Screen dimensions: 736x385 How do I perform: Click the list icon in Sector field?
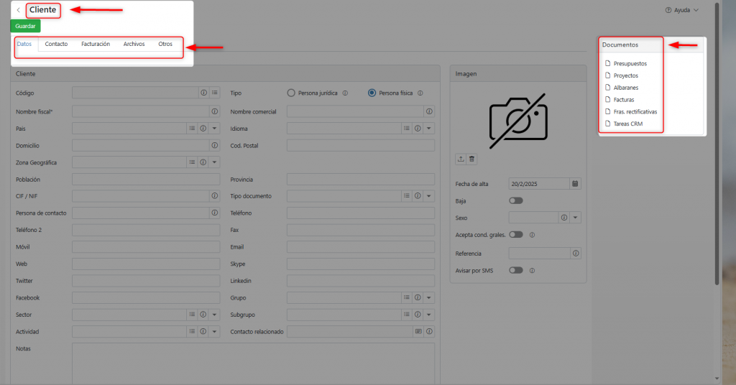[x=193, y=315]
